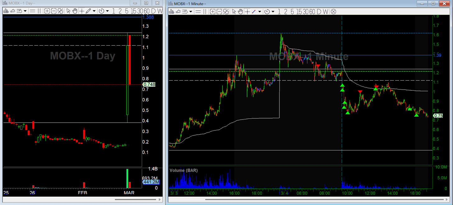The height and width of the screenshot is (205, 453).
Task: Click the chart icon in Minute window title bar
Action: point(171,3)
